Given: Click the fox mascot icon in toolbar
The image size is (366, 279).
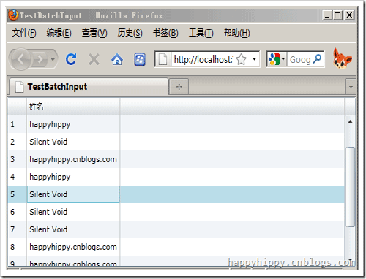Looking at the screenshot, I should click(342, 58).
